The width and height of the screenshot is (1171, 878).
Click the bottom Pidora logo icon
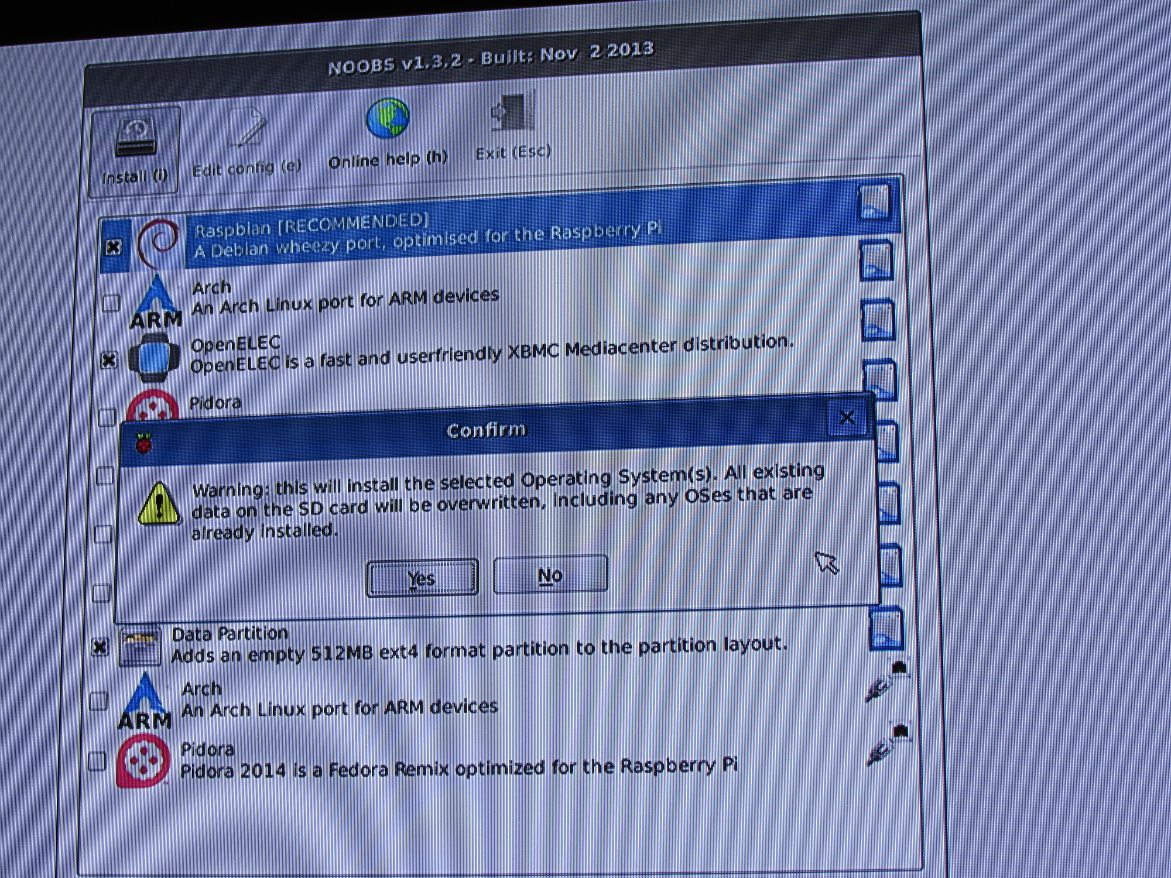(x=143, y=762)
